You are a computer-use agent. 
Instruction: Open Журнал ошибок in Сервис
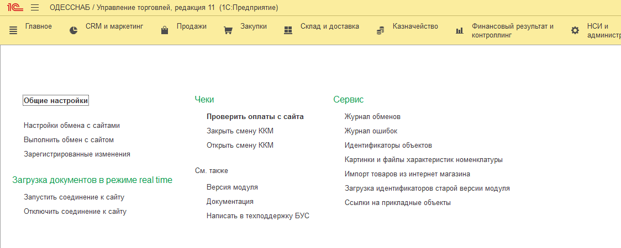point(371,131)
